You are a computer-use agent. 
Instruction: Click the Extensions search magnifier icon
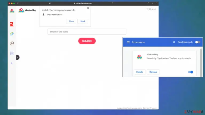(x=174, y=42)
